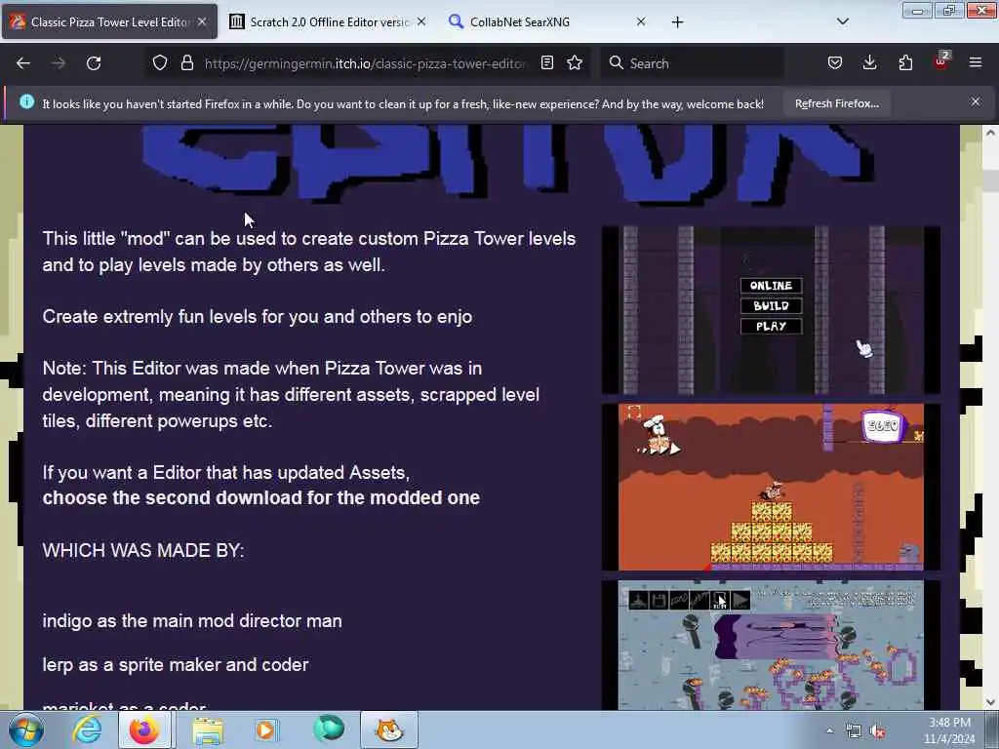
Task: Open the level editor screenshot thumbnail
Action: (771, 645)
